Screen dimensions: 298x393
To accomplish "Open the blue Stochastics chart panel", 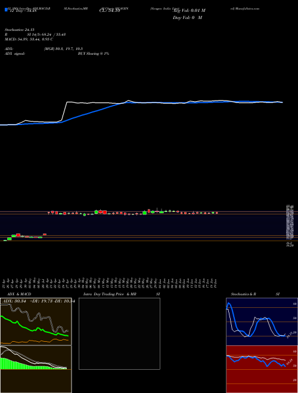I will [262, 322].
